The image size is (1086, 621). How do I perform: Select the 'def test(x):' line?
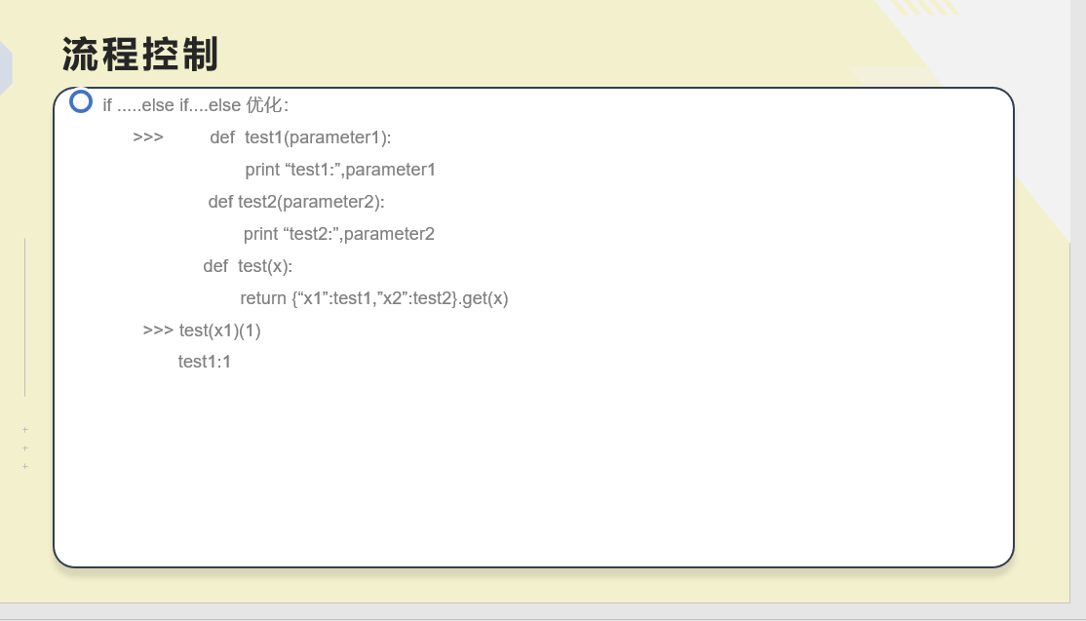[x=248, y=266]
